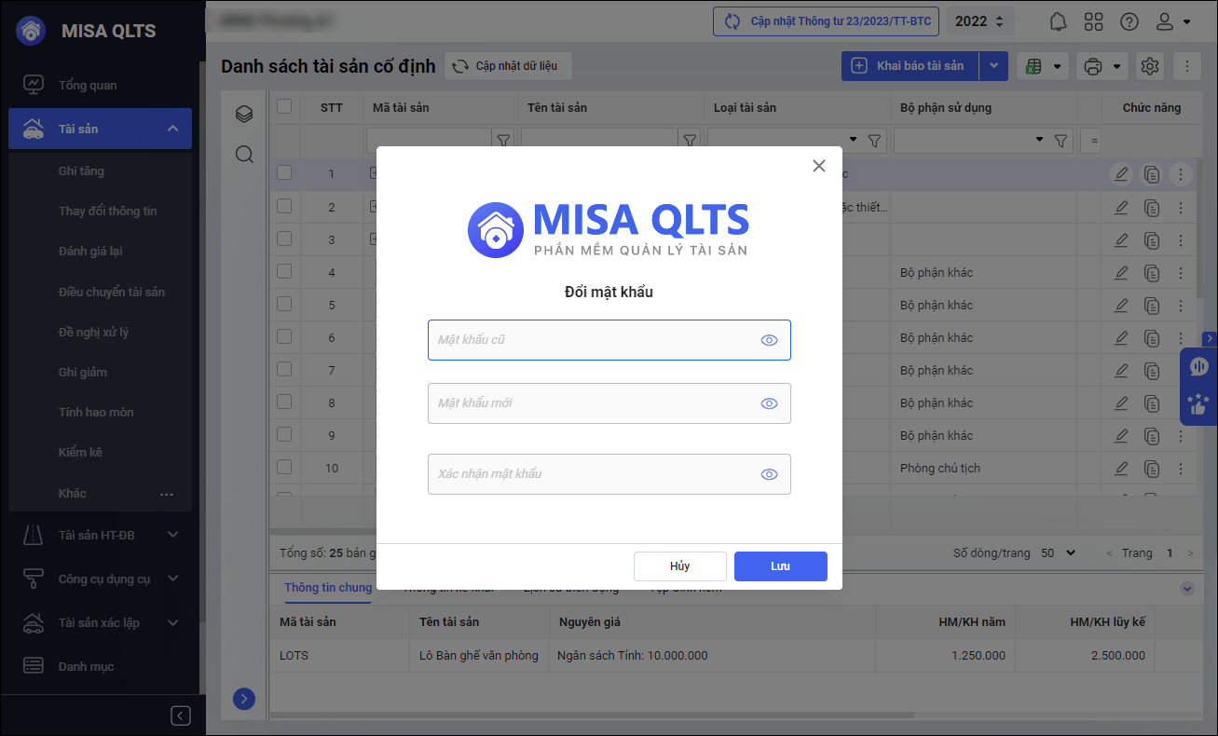Tick the select-all checkbox in header
The height and width of the screenshot is (736, 1218).
pos(284,107)
